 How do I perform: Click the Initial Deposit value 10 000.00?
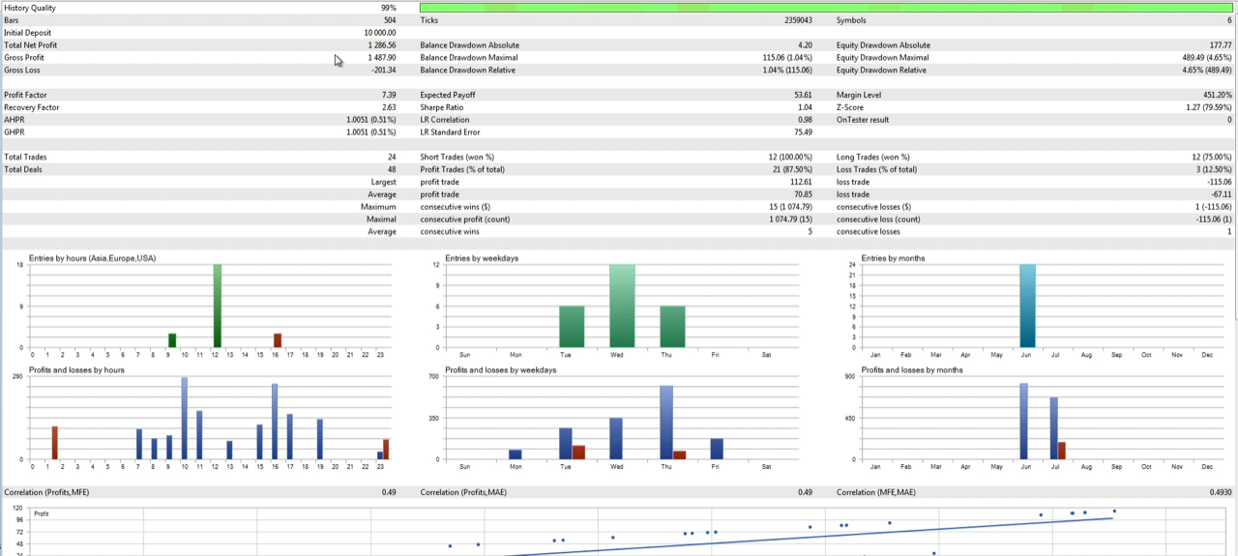tap(380, 33)
